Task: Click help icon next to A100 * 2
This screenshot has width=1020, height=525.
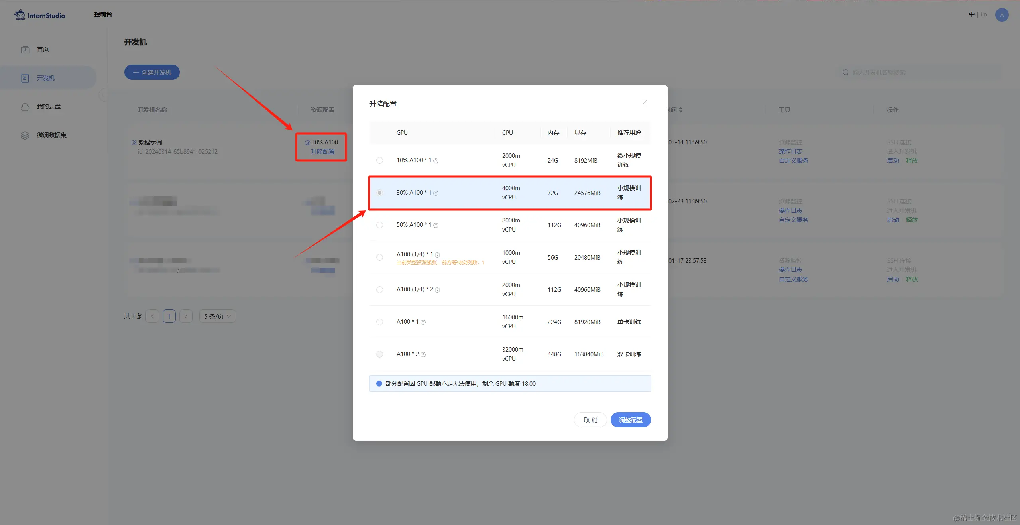Action: click(x=423, y=354)
